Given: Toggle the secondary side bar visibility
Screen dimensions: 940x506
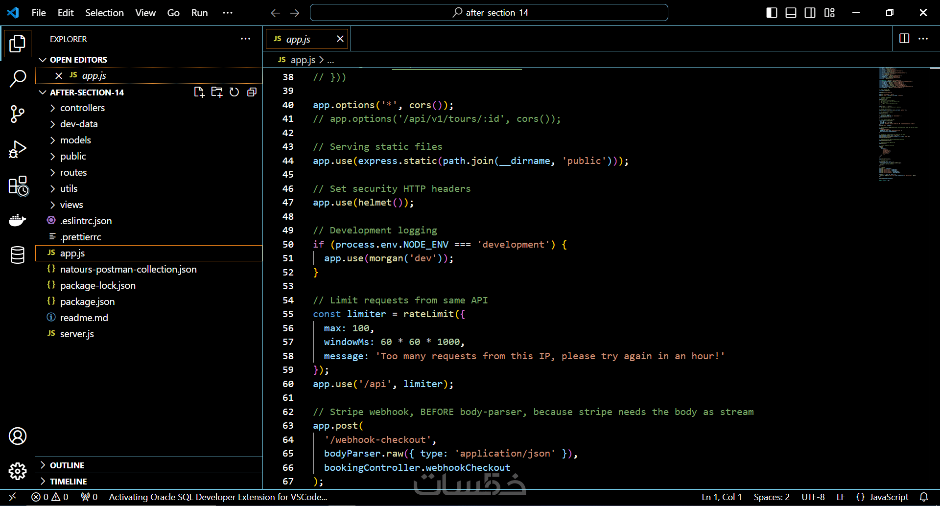Looking at the screenshot, I should (810, 13).
